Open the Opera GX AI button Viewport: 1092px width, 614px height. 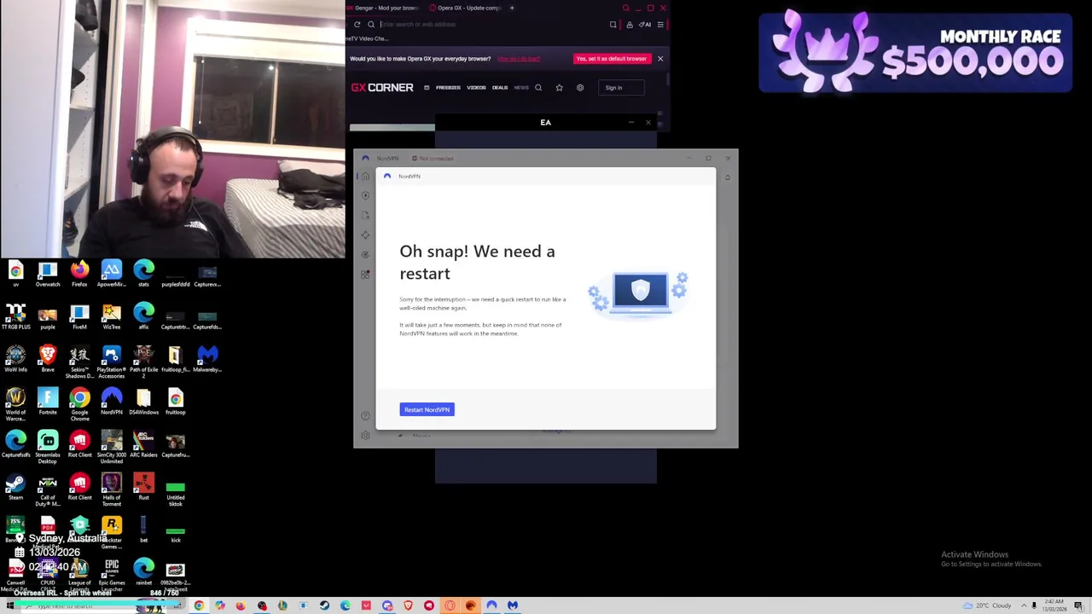(x=645, y=25)
